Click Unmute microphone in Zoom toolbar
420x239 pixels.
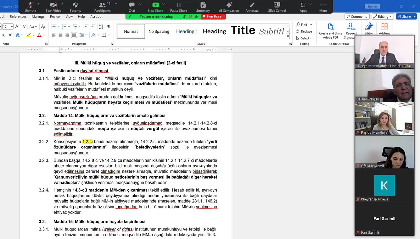[x=31, y=7]
